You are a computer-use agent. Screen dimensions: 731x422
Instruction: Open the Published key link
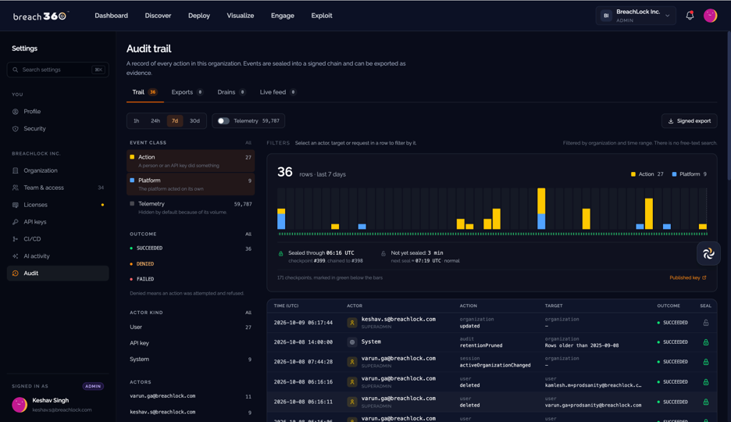pyautogui.click(x=688, y=277)
